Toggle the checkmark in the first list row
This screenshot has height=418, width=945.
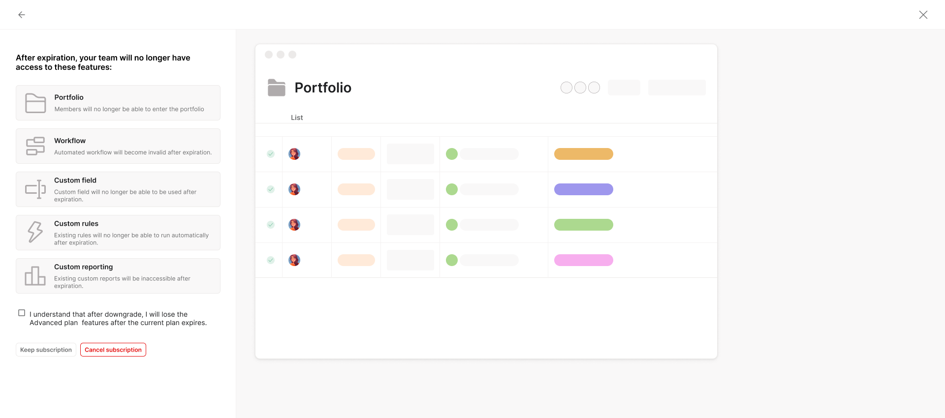point(271,154)
